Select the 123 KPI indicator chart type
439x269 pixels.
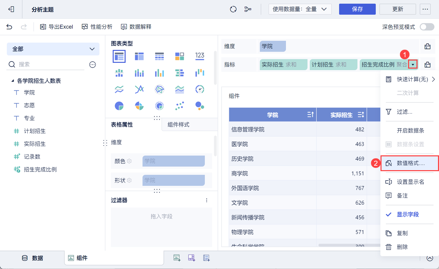coord(200,56)
